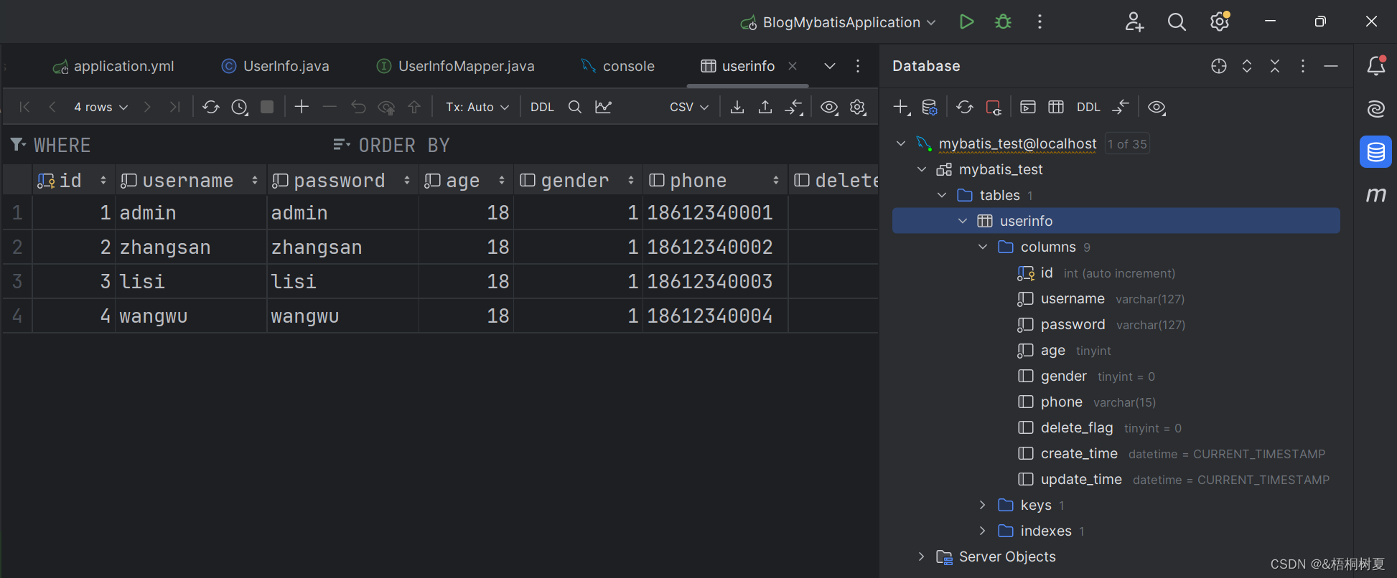Open data source properties icon in Database panel
Image resolution: width=1397 pixels, height=578 pixels.
pos(930,107)
